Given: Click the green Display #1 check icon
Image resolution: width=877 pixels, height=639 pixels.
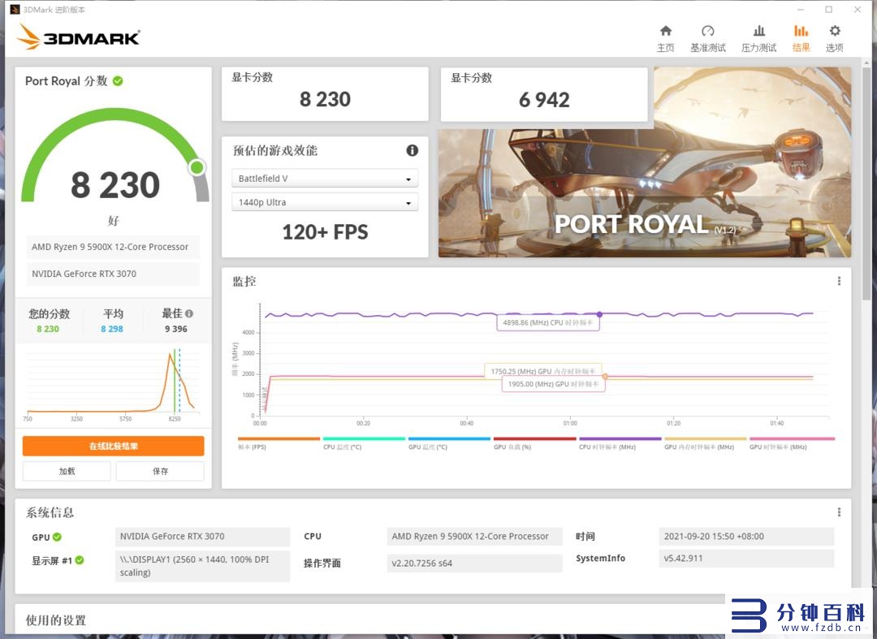Looking at the screenshot, I should pyautogui.click(x=80, y=560).
